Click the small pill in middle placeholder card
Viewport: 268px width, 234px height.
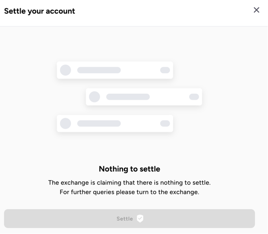194,97
